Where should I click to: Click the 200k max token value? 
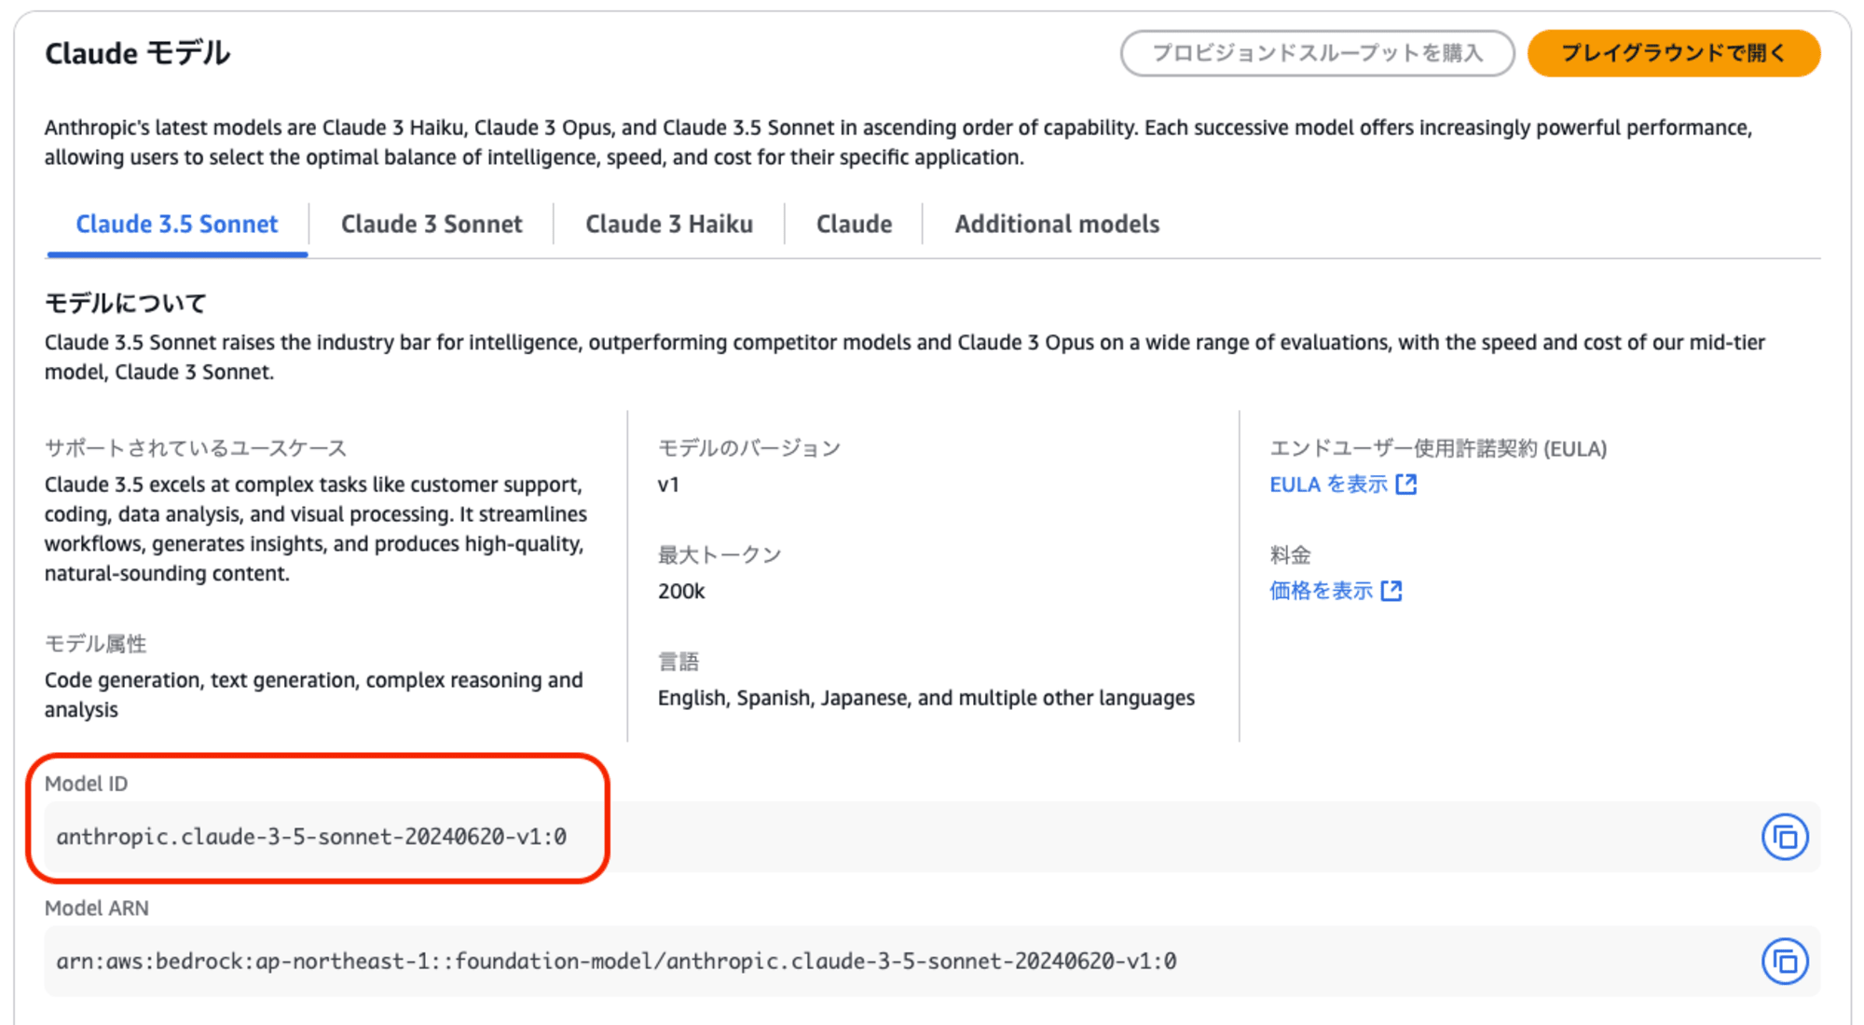(681, 592)
